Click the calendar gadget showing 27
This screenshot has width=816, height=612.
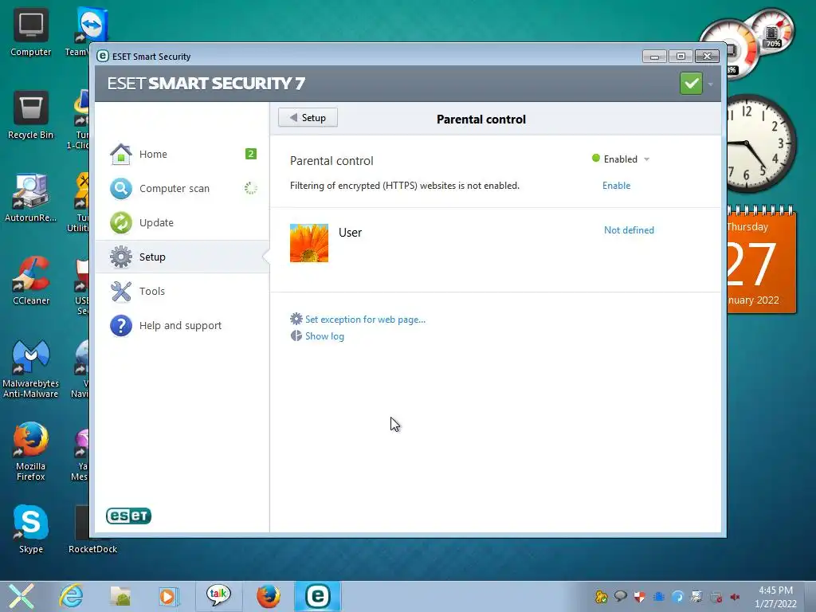761,261
